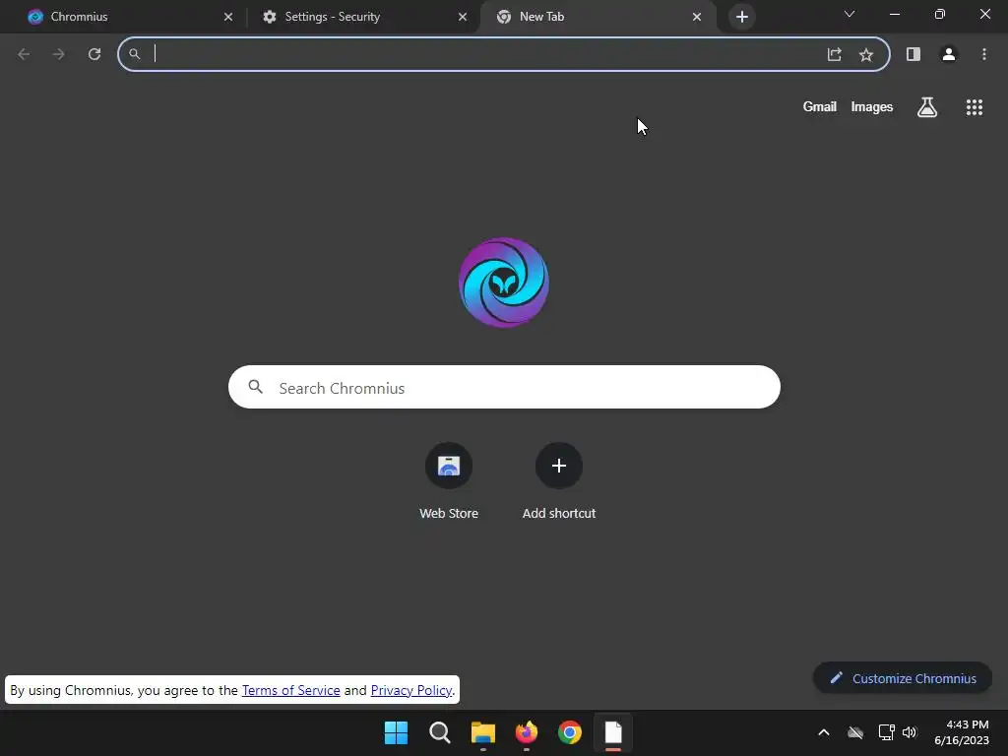1008x756 pixels.
Task: Open the profile avatar menu
Action: pos(949,54)
